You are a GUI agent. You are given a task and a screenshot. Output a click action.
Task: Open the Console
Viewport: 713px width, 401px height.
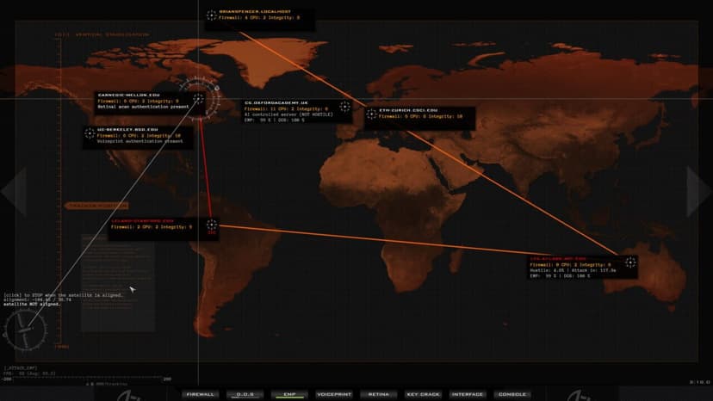point(512,394)
